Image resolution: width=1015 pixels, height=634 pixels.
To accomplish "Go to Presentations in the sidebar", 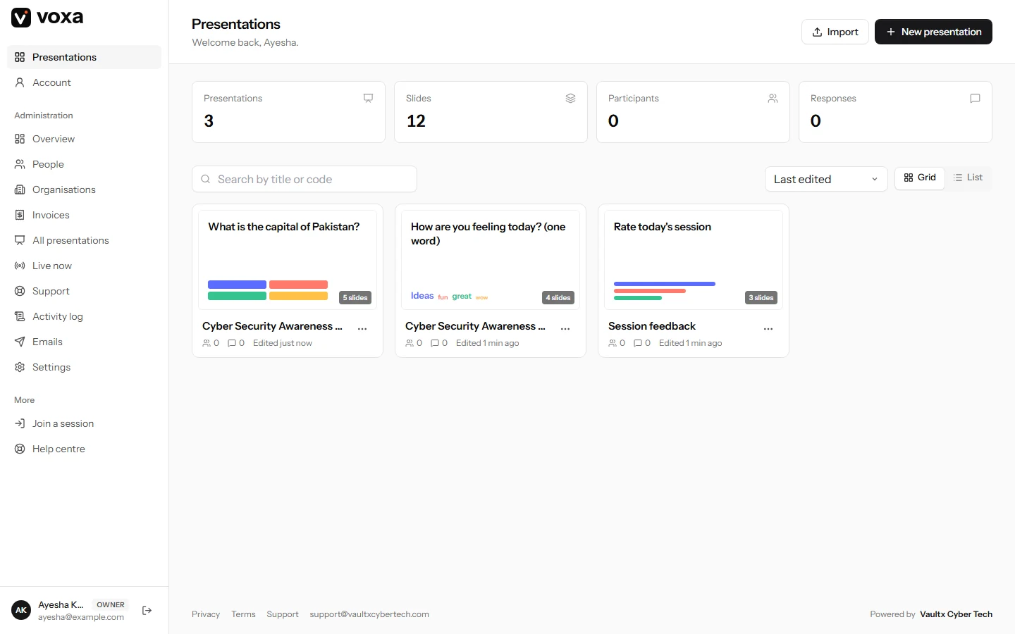I will pyautogui.click(x=84, y=57).
